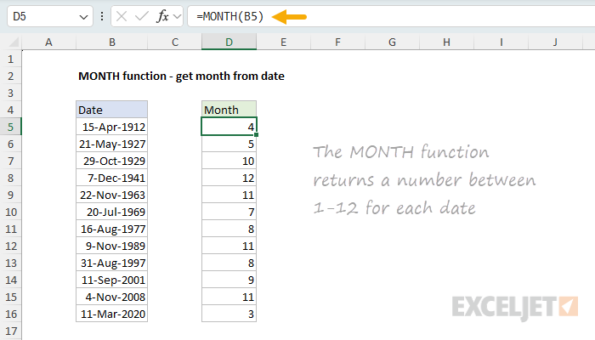Image resolution: width=595 pixels, height=340 pixels.
Task: Expand the Name Box dropdown arrow
Action: (83, 17)
